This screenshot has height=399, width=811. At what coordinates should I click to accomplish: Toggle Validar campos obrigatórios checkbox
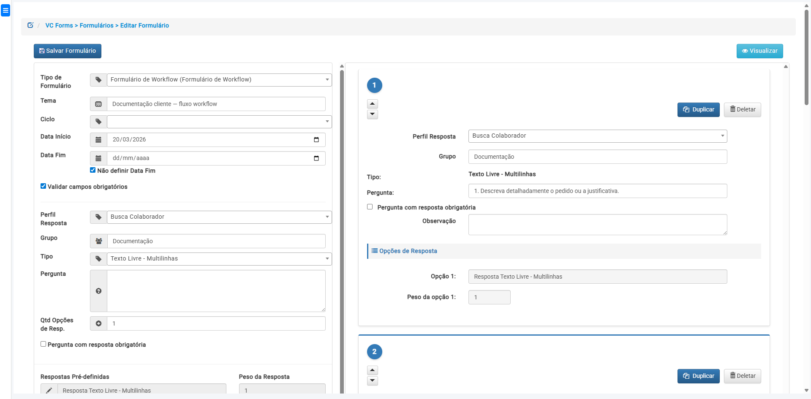(43, 186)
